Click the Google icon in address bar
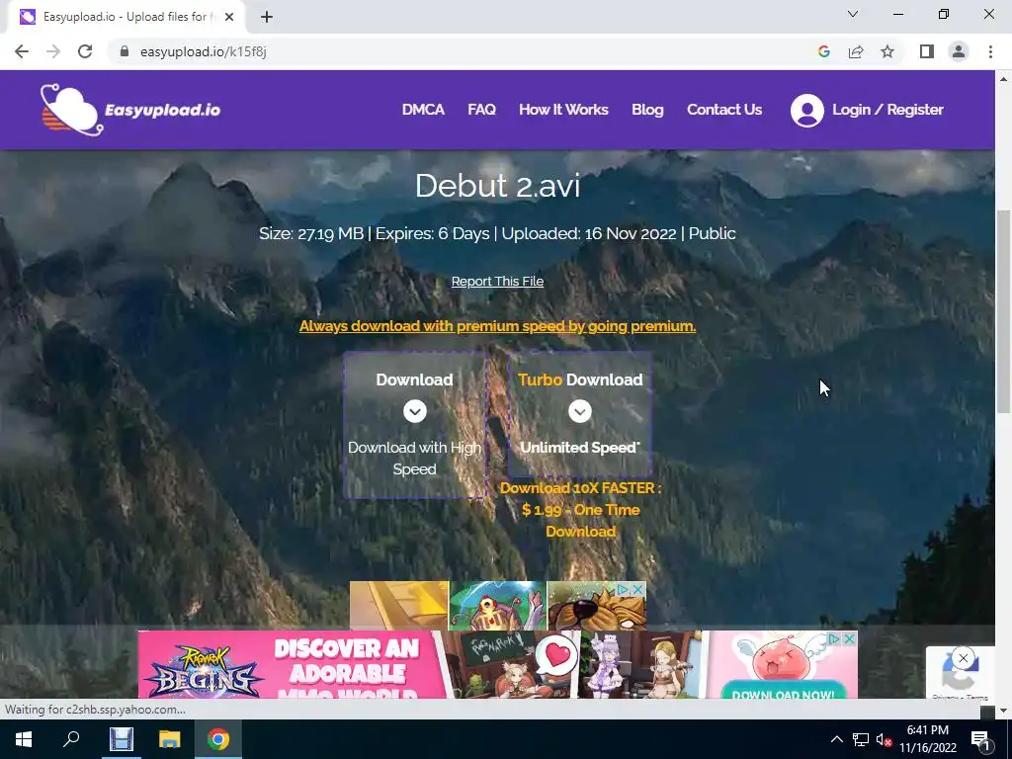This screenshot has height=759, width=1012. tap(823, 51)
